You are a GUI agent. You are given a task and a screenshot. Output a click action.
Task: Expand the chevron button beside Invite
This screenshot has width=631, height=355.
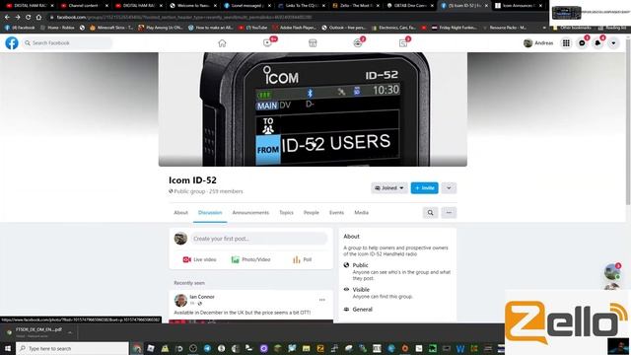click(449, 188)
